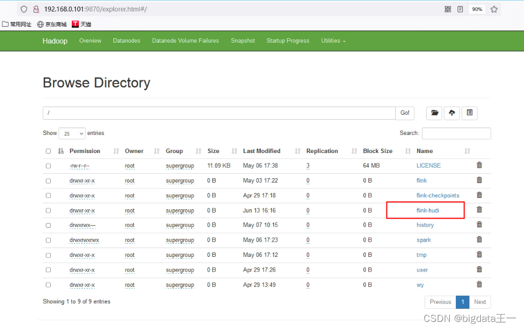
Task: Click trash icon for wy directory
Action: pos(479,284)
